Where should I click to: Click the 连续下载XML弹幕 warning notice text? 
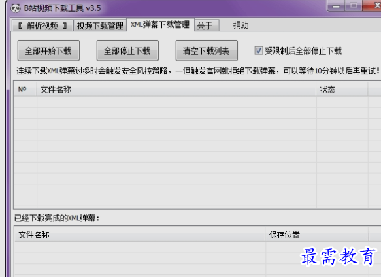(x=197, y=71)
